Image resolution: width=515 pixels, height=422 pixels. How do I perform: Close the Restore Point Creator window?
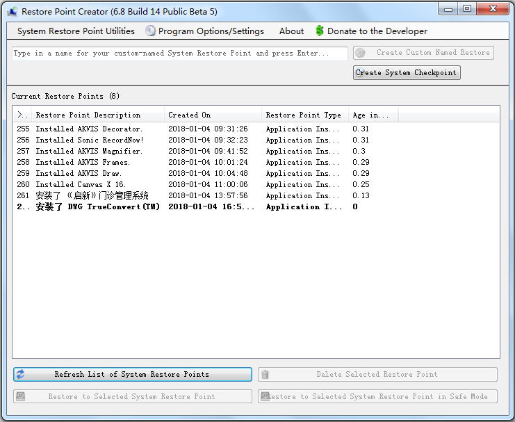click(493, 9)
